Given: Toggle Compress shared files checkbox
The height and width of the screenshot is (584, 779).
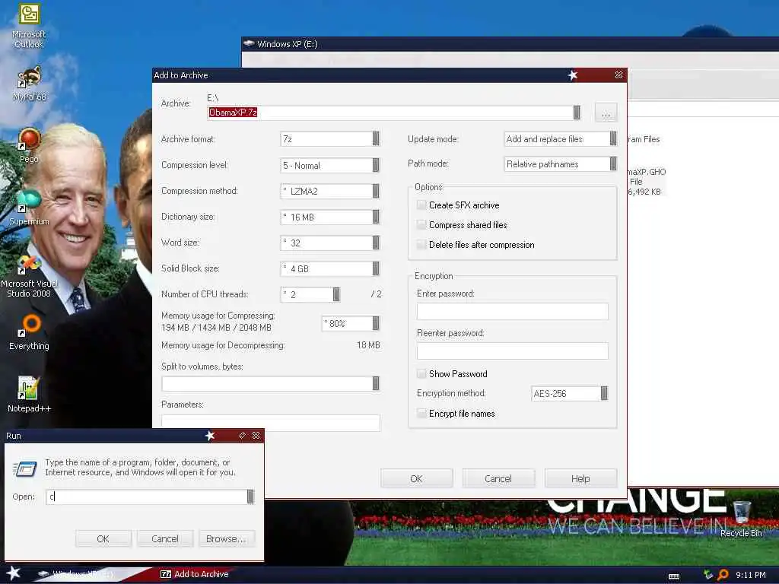Looking at the screenshot, I should click(421, 225).
